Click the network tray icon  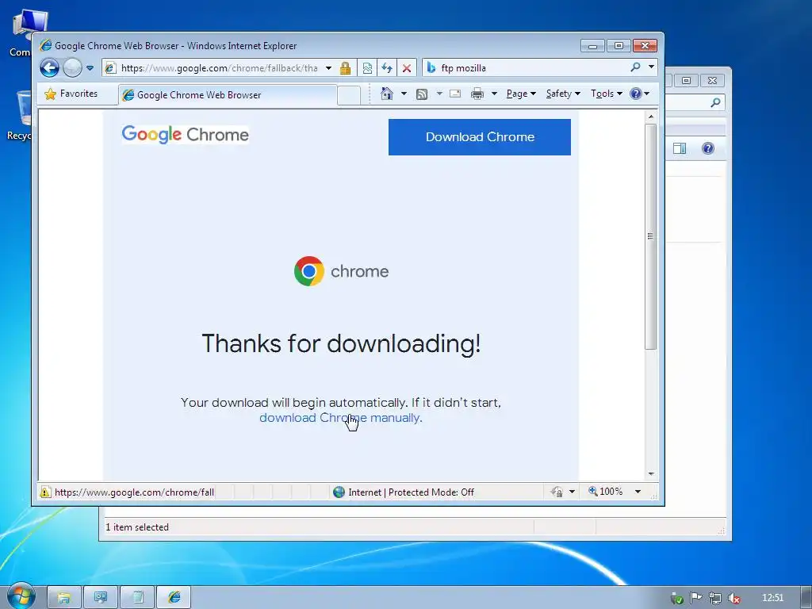[x=715, y=598]
